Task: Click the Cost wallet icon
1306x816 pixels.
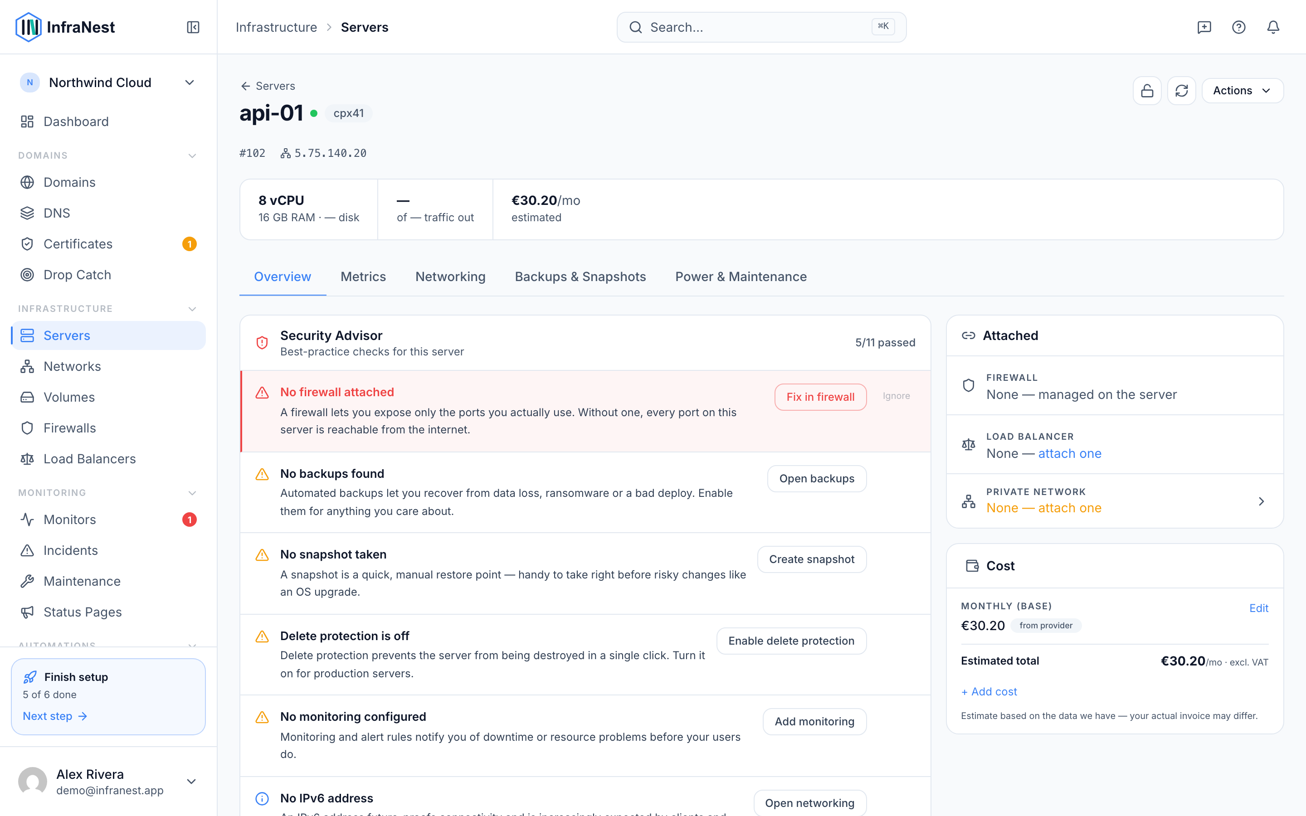Action: tap(972, 566)
